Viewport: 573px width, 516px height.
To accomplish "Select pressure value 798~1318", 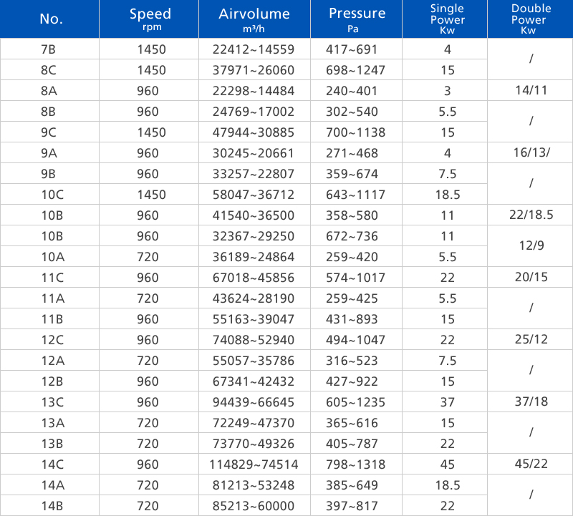I will point(357,464).
